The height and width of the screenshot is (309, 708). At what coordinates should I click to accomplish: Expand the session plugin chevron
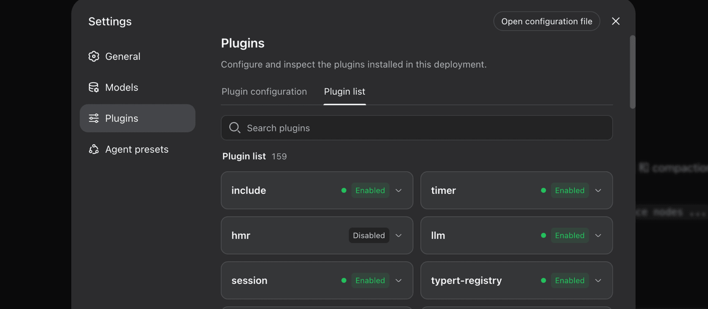click(x=399, y=281)
